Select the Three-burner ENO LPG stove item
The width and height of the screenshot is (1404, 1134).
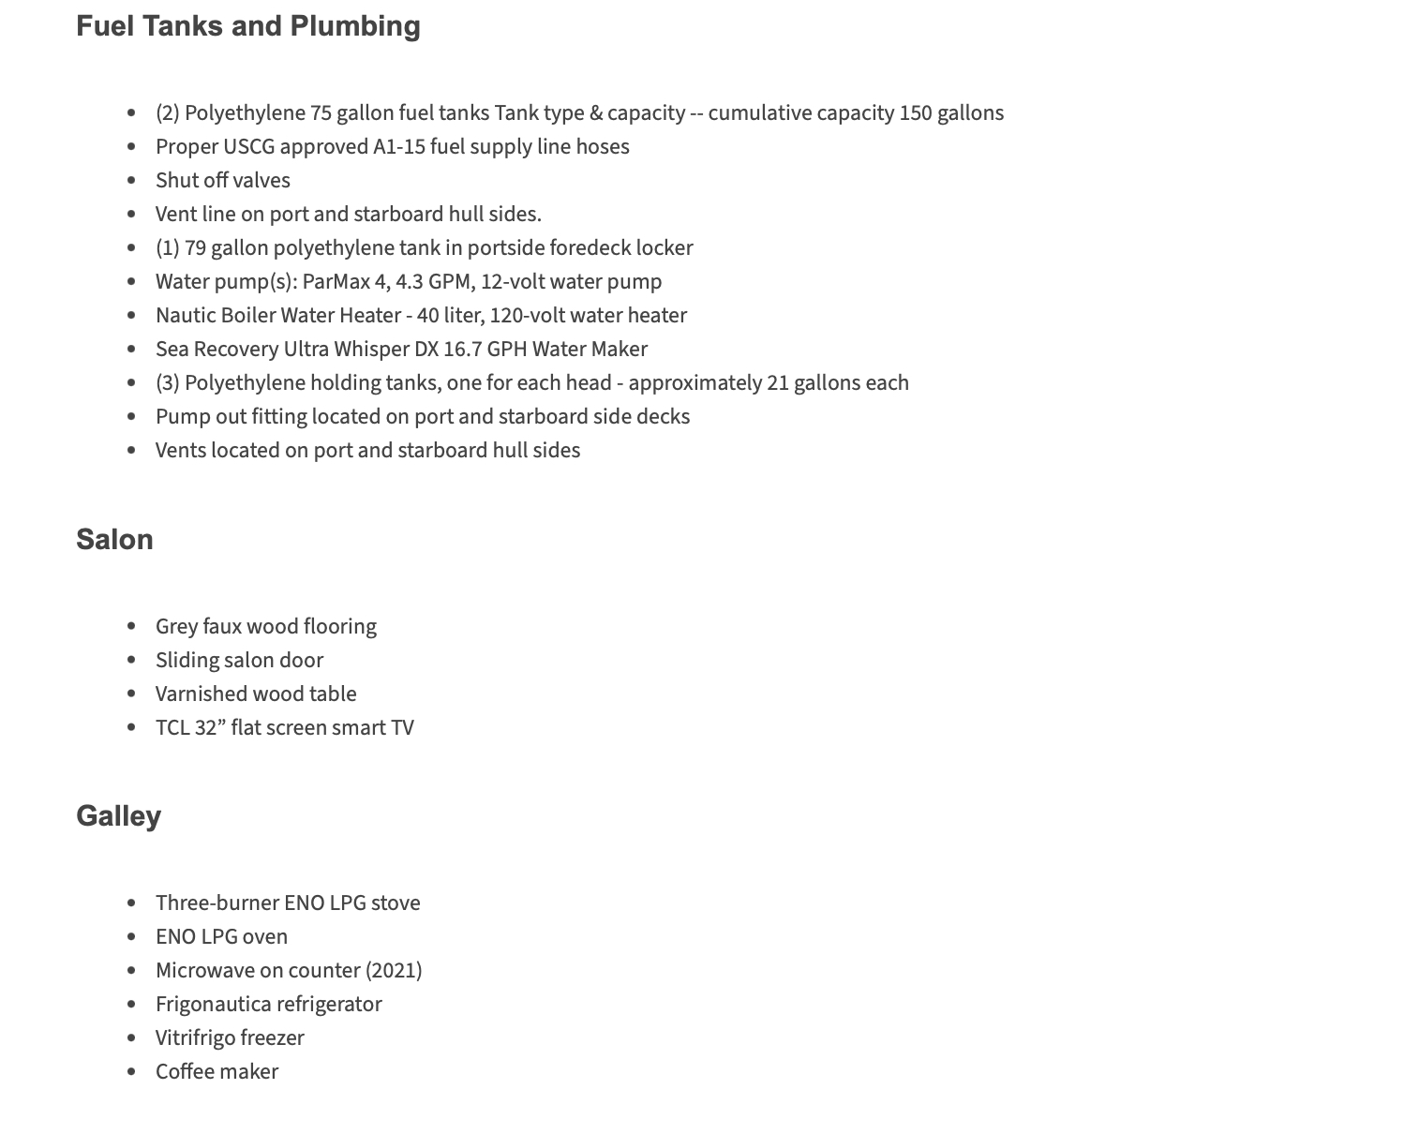click(288, 903)
